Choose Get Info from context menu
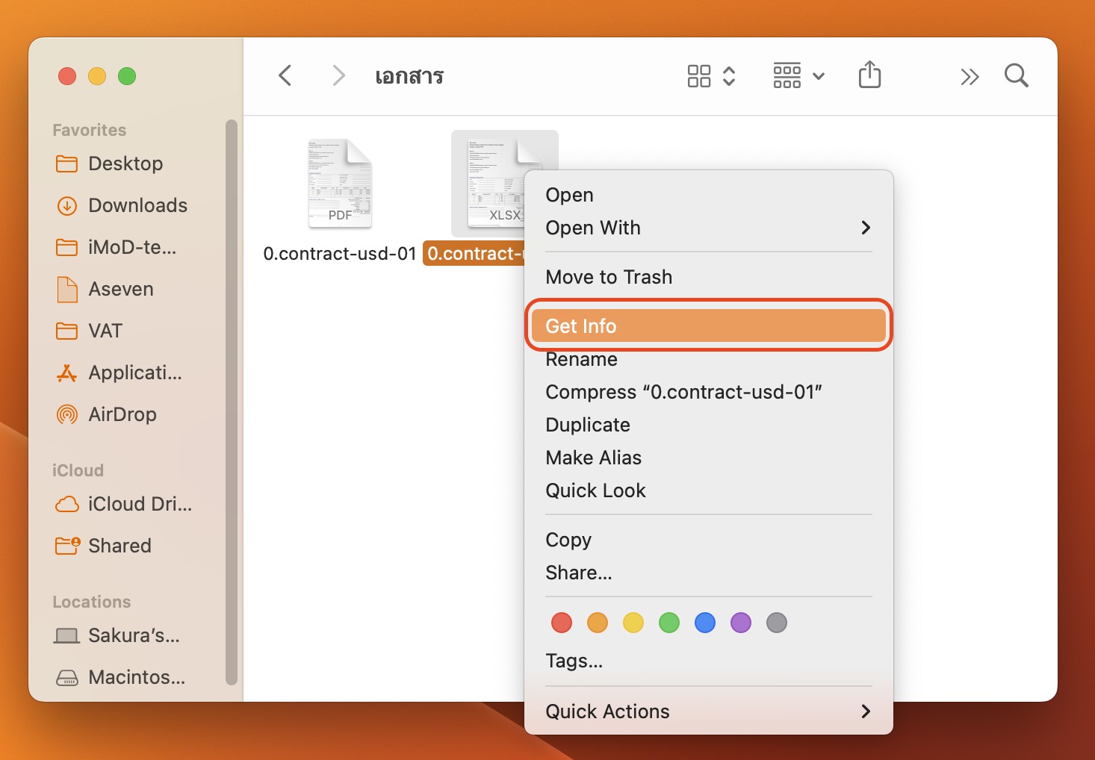The width and height of the screenshot is (1095, 760). coord(708,326)
